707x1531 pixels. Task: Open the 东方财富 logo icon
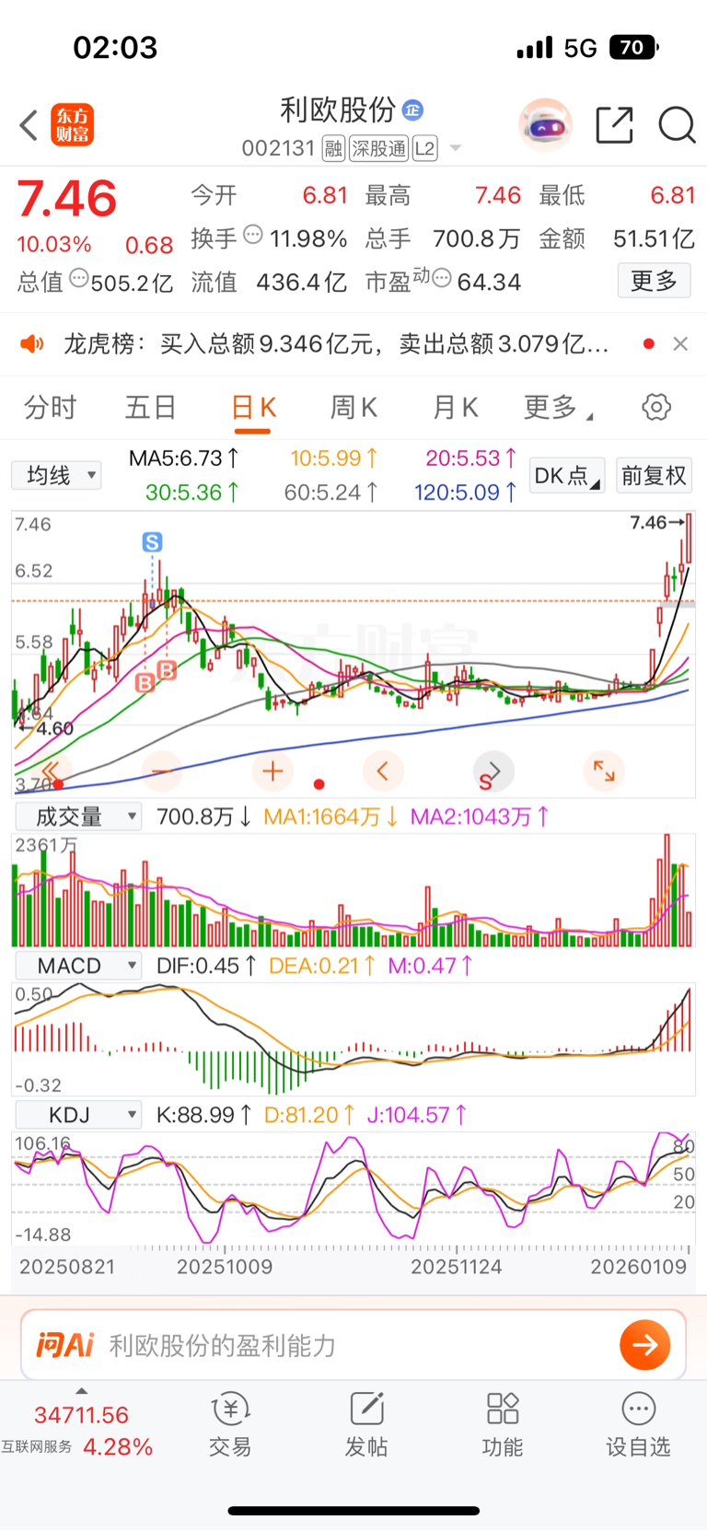pos(73,125)
